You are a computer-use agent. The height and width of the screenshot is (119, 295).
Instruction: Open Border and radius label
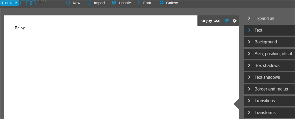tap(271, 89)
